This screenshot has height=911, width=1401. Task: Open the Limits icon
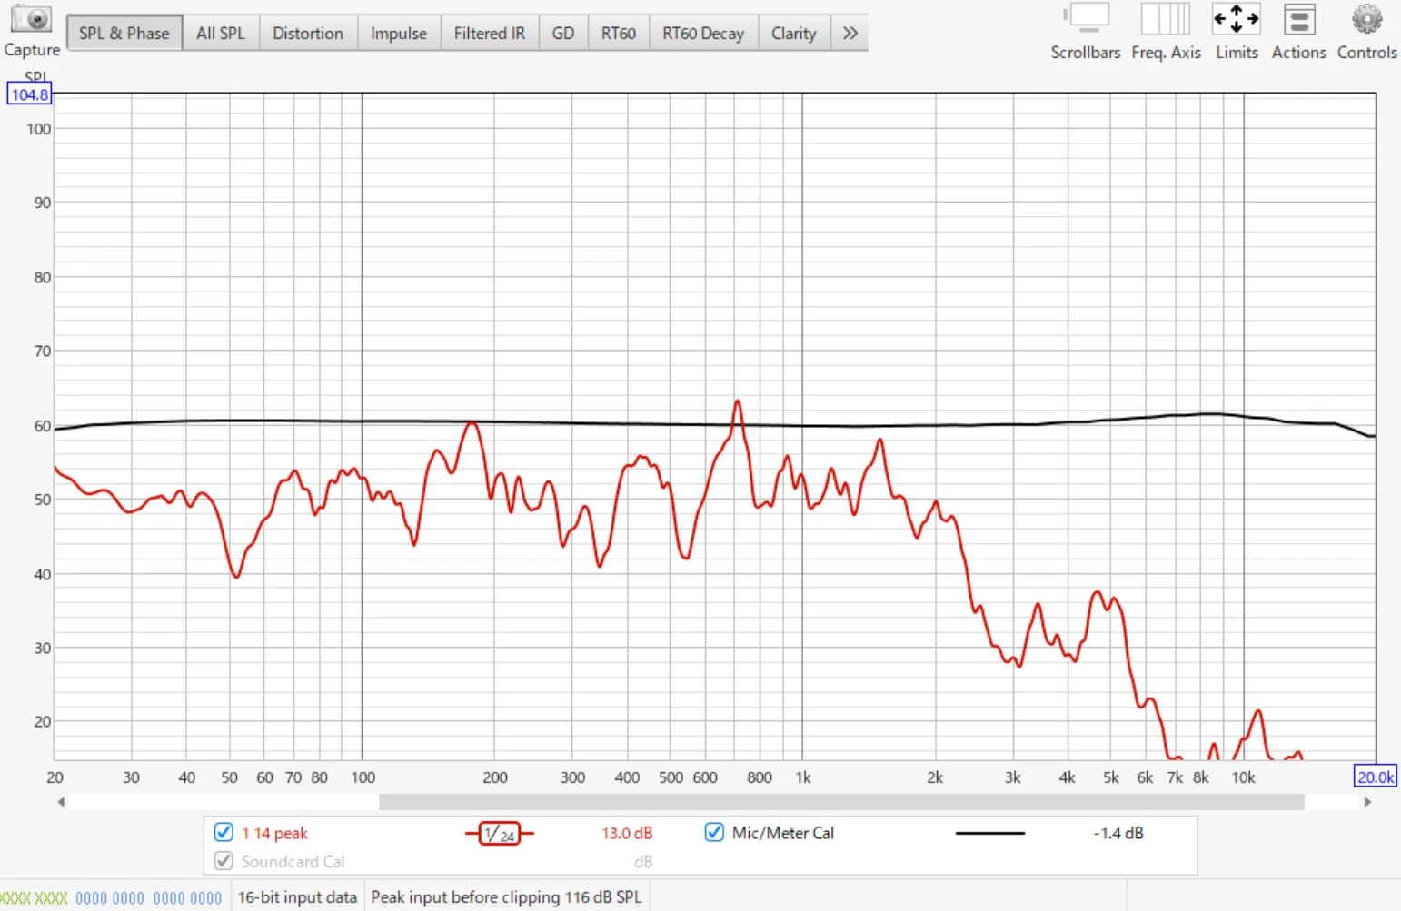pyautogui.click(x=1237, y=20)
